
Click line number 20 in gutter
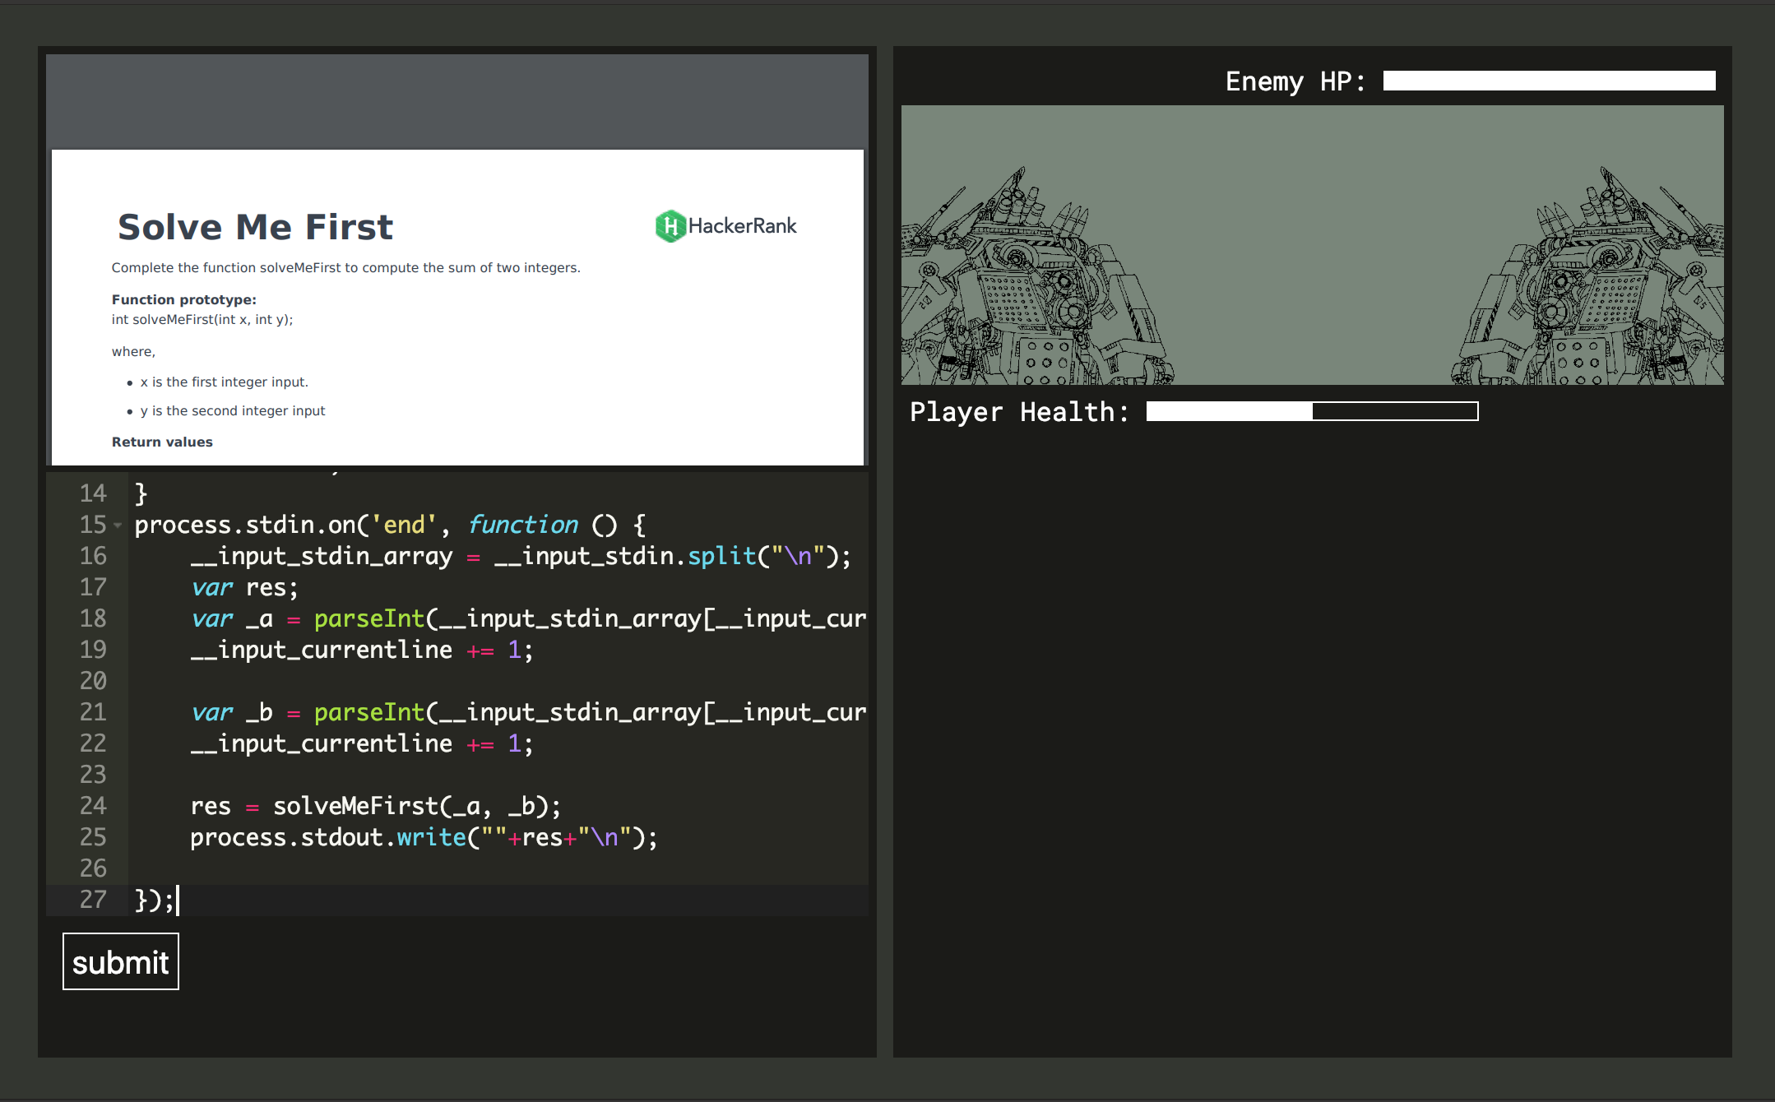coord(93,681)
